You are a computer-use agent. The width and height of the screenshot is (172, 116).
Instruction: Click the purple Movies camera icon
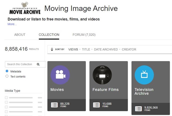point(60,75)
